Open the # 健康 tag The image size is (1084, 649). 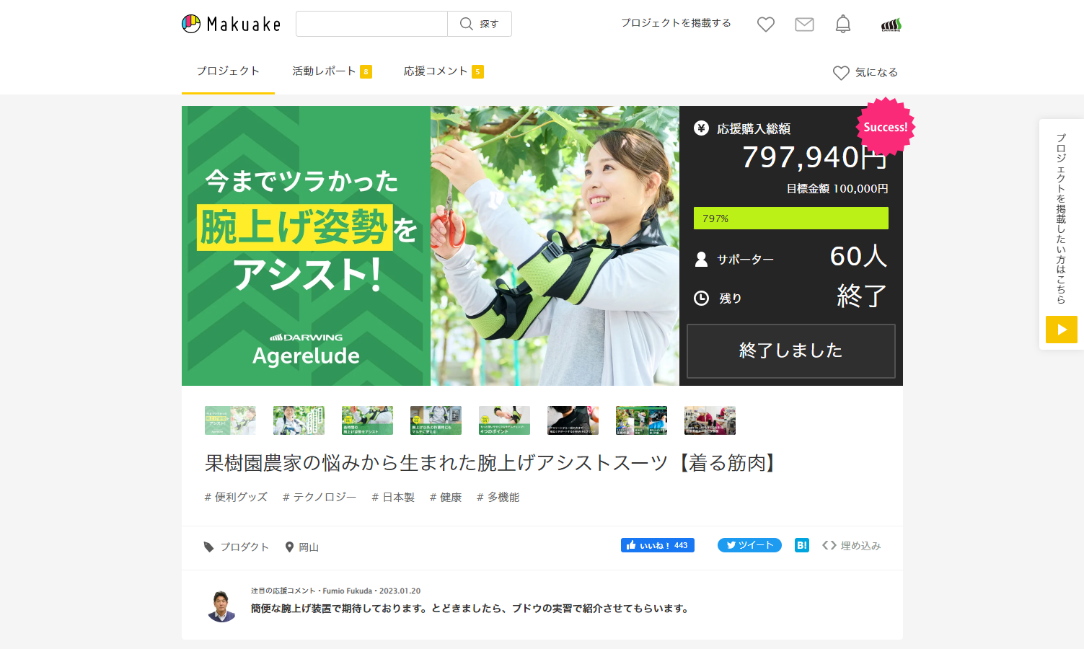pyautogui.click(x=446, y=497)
